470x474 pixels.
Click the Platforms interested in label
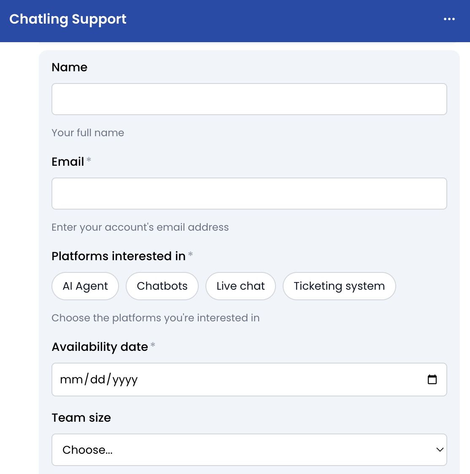(x=119, y=256)
